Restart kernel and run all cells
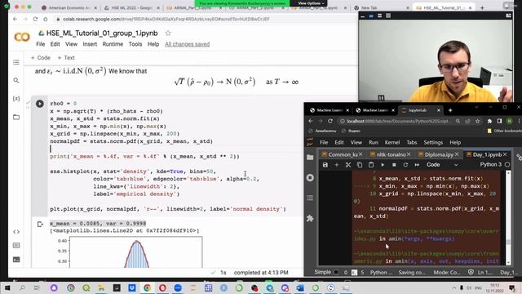Image resolution: width=522 pixels, height=294 pixels. tap(417, 165)
